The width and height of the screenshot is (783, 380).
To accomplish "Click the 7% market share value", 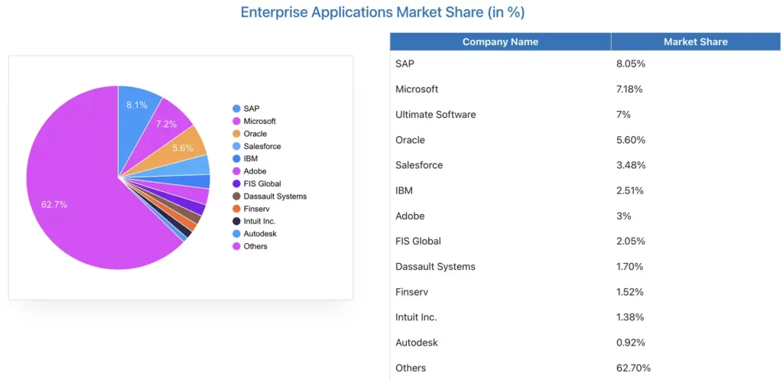I will pos(624,115).
